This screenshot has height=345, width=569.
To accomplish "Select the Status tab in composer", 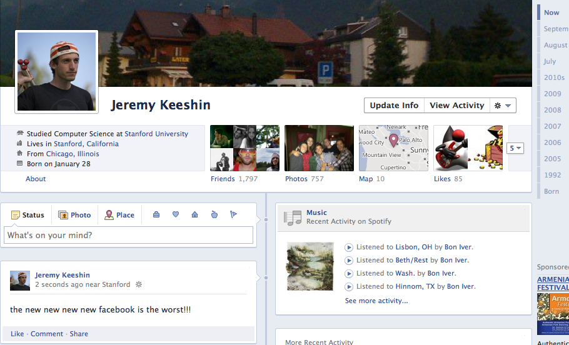I will coord(28,215).
